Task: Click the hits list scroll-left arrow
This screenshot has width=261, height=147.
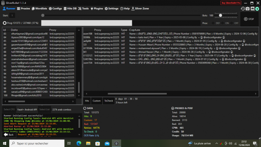Action: point(86,94)
